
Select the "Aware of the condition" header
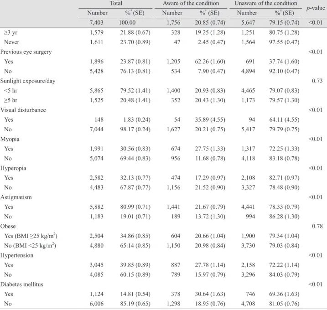[191, 3]
